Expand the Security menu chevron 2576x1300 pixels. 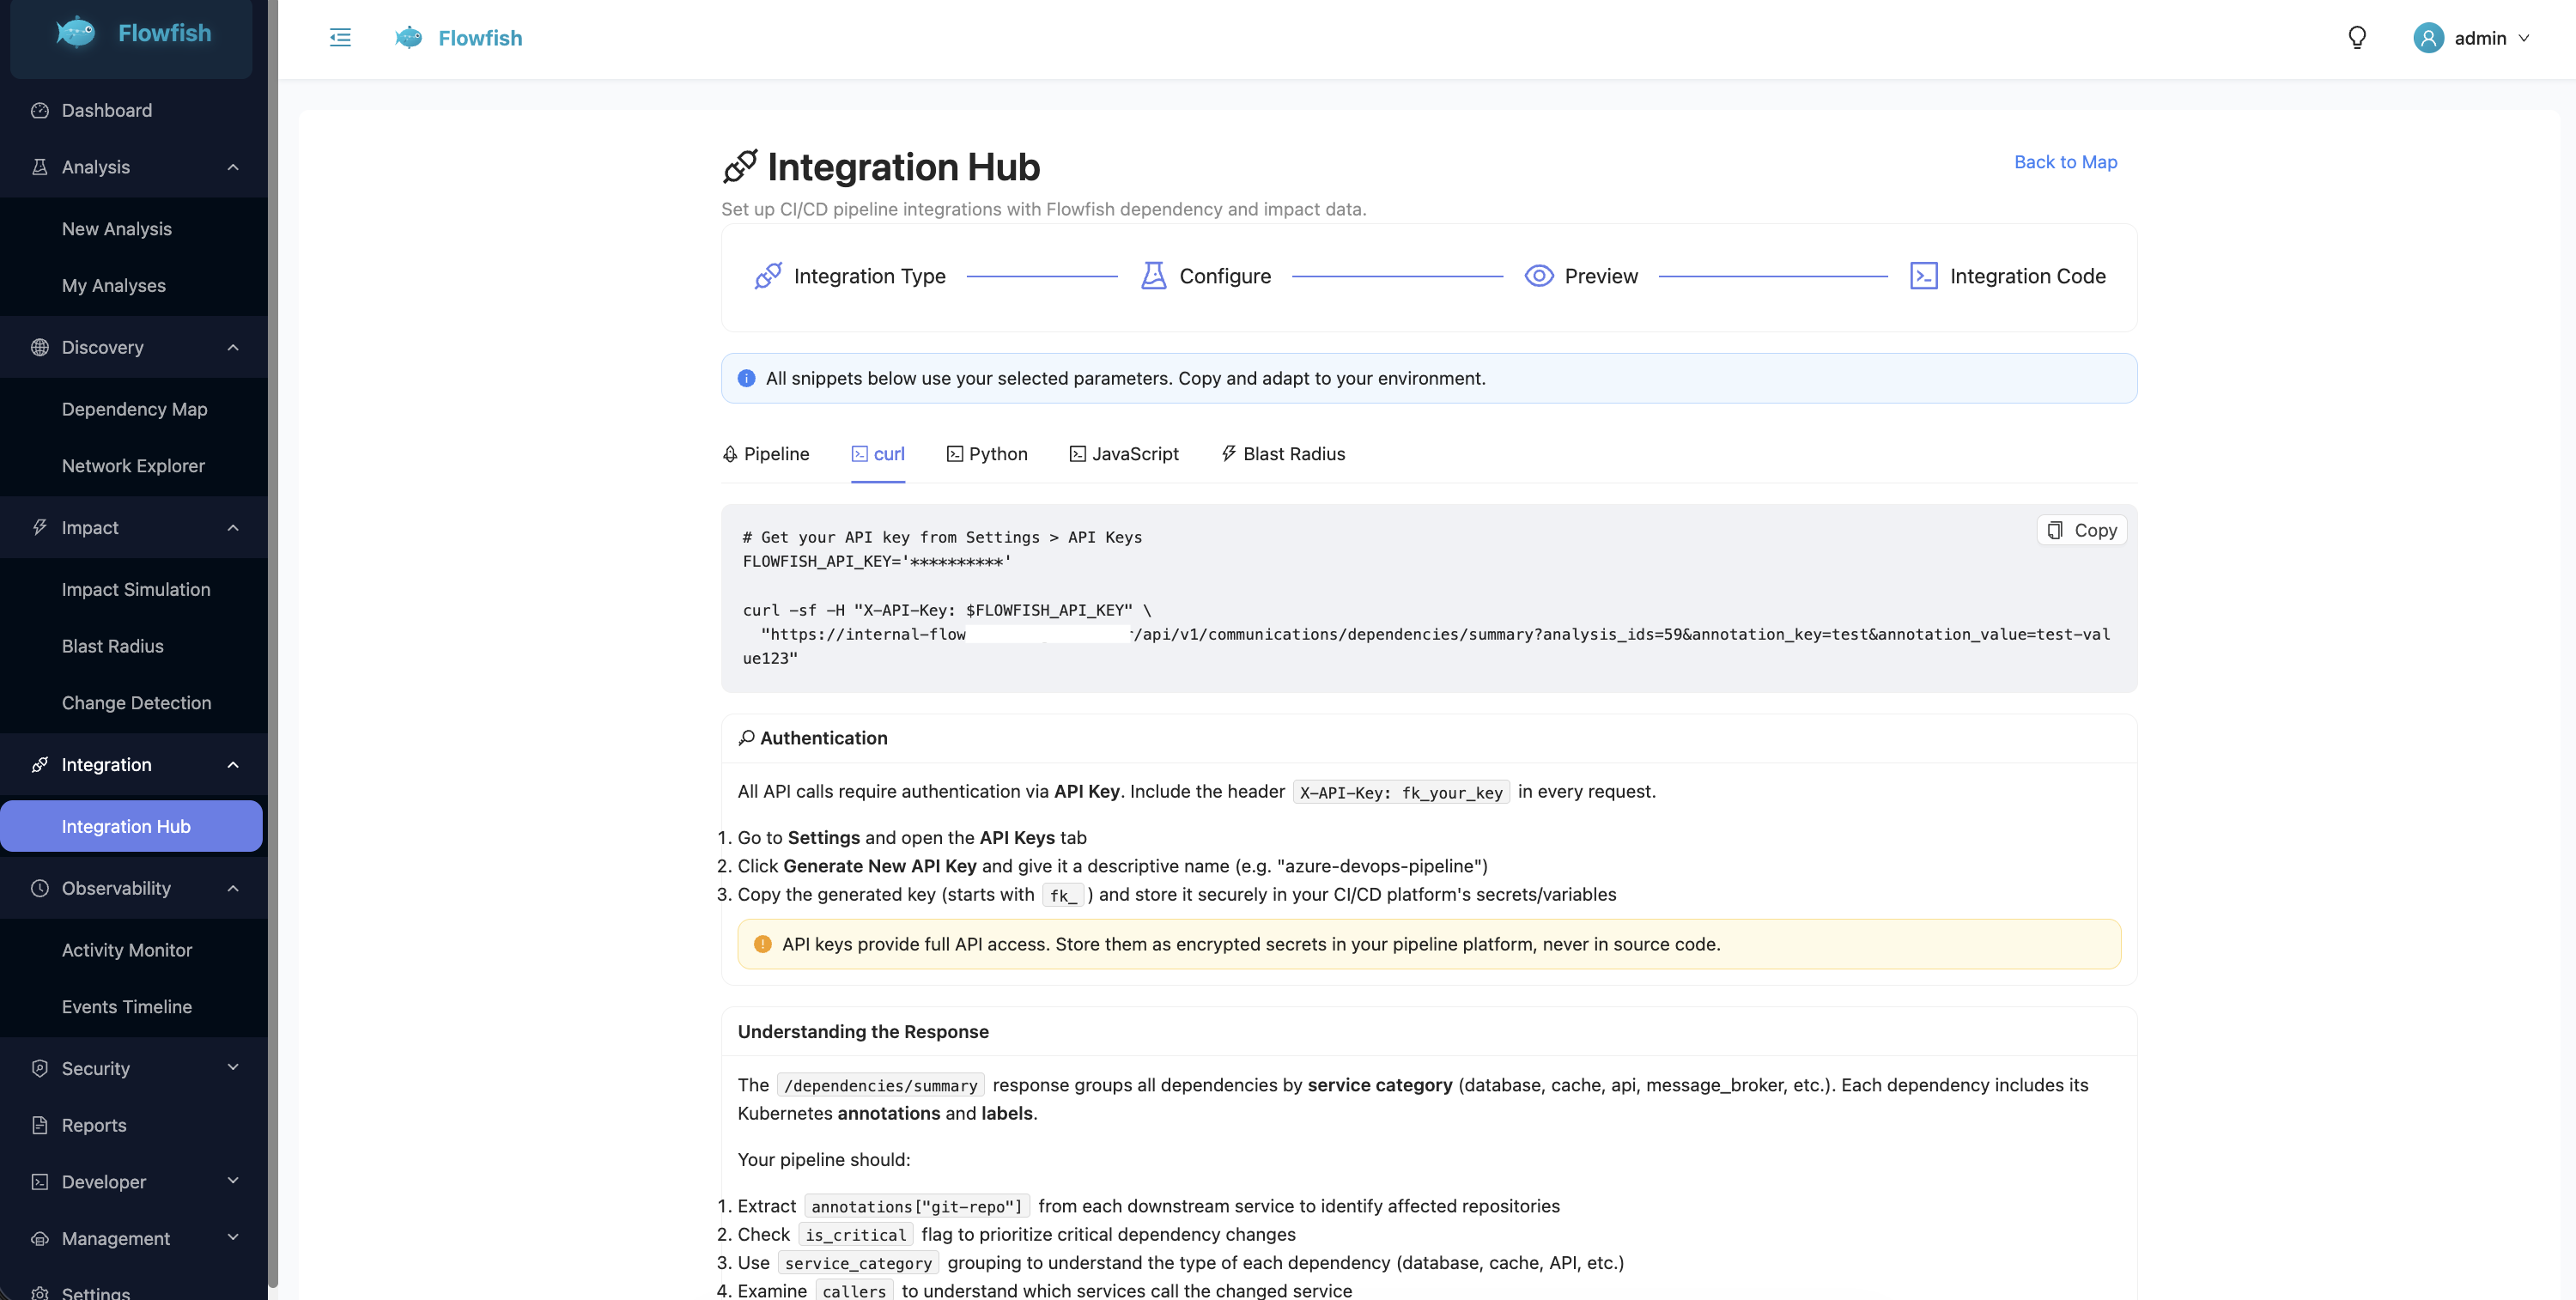coord(233,1068)
